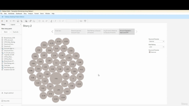189x106 pixels.
Task: Go to the next story point with the arrow
Action: pyautogui.click(x=136, y=32)
